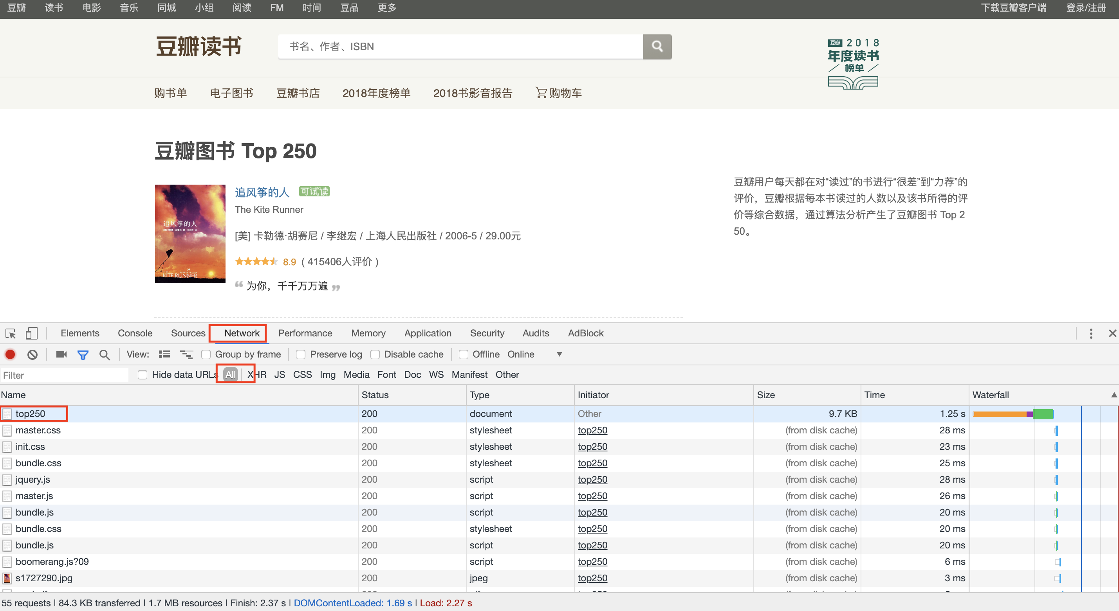Filter requests by Font type
Image resolution: width=1119 pixels, height=611 pixels.
386,374
